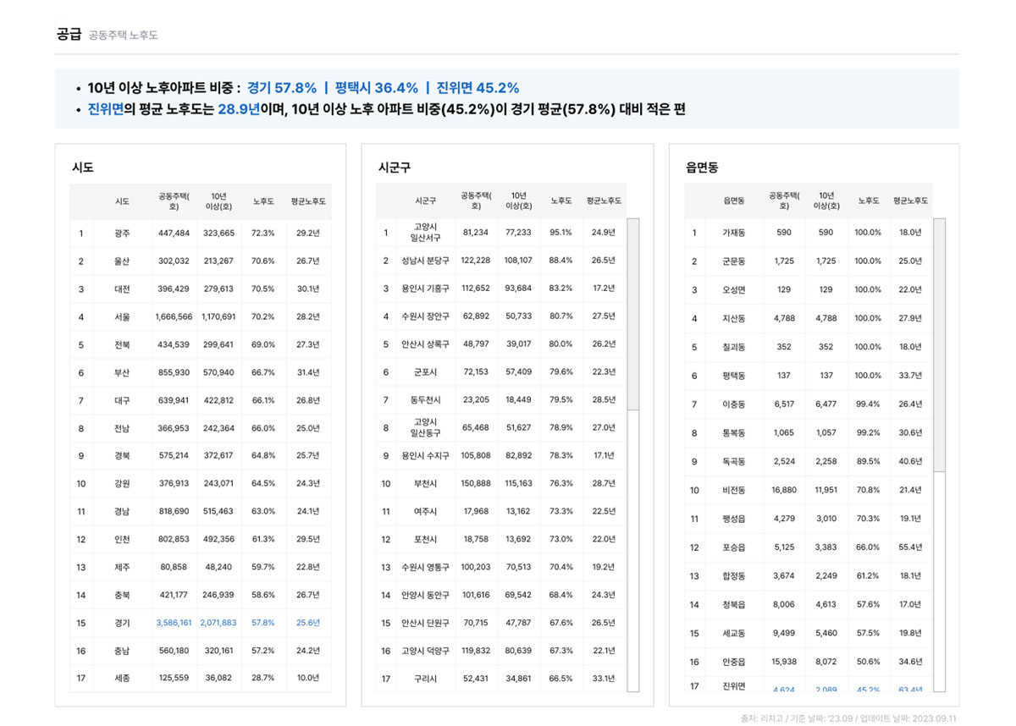Select the 진위면 45.2% summary figure

478,88
